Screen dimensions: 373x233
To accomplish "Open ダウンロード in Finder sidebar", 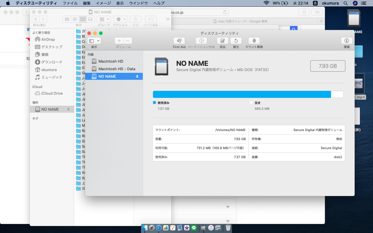I will [x=49, y=62].
